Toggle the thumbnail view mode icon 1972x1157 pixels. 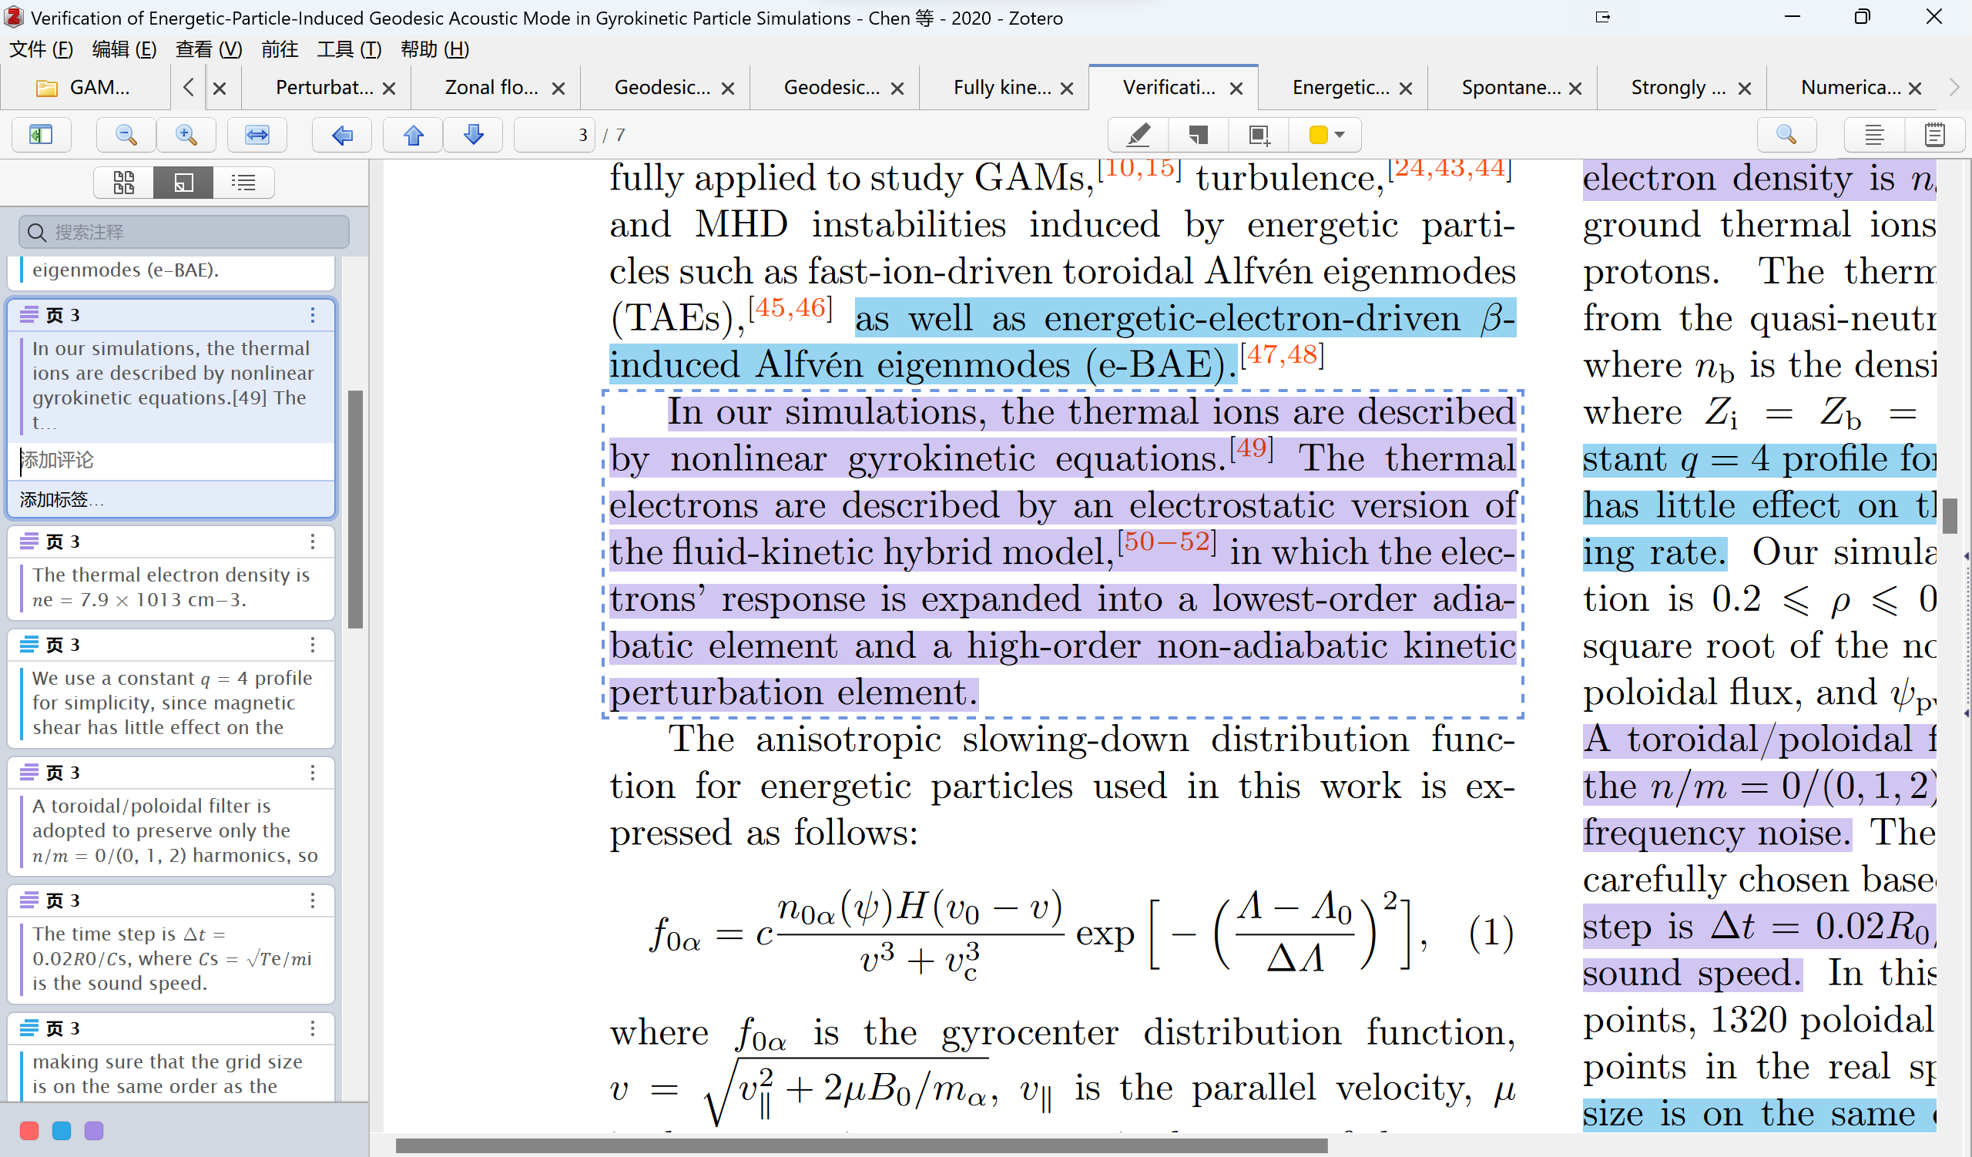121,179
